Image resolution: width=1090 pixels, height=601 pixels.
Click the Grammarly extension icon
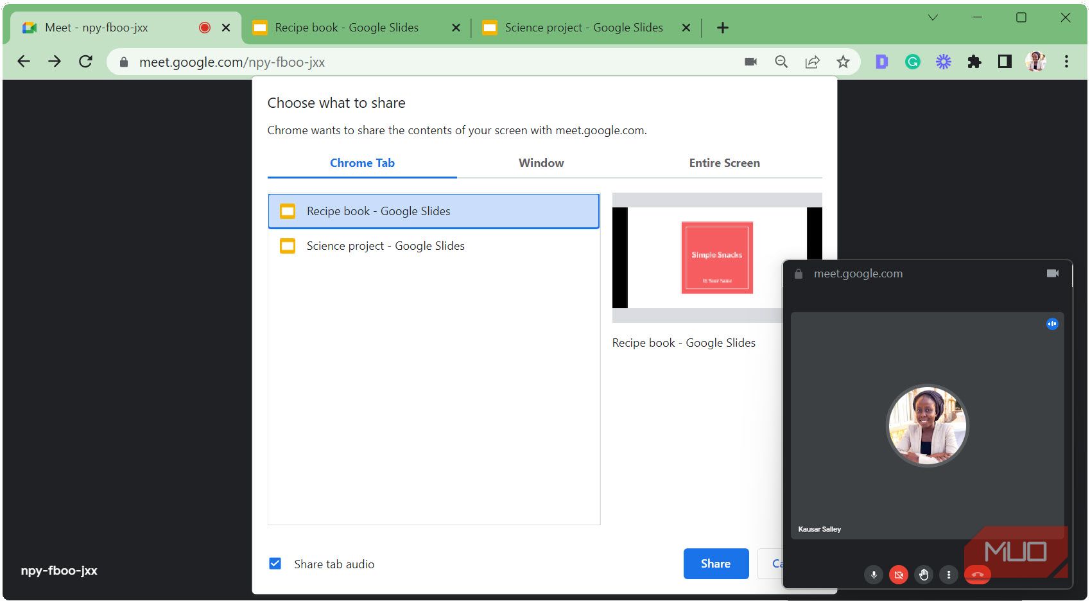[912, 62]
